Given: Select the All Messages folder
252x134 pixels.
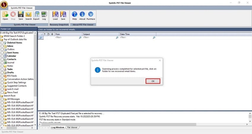Looking at the screenshot, I should click(13, 99).
